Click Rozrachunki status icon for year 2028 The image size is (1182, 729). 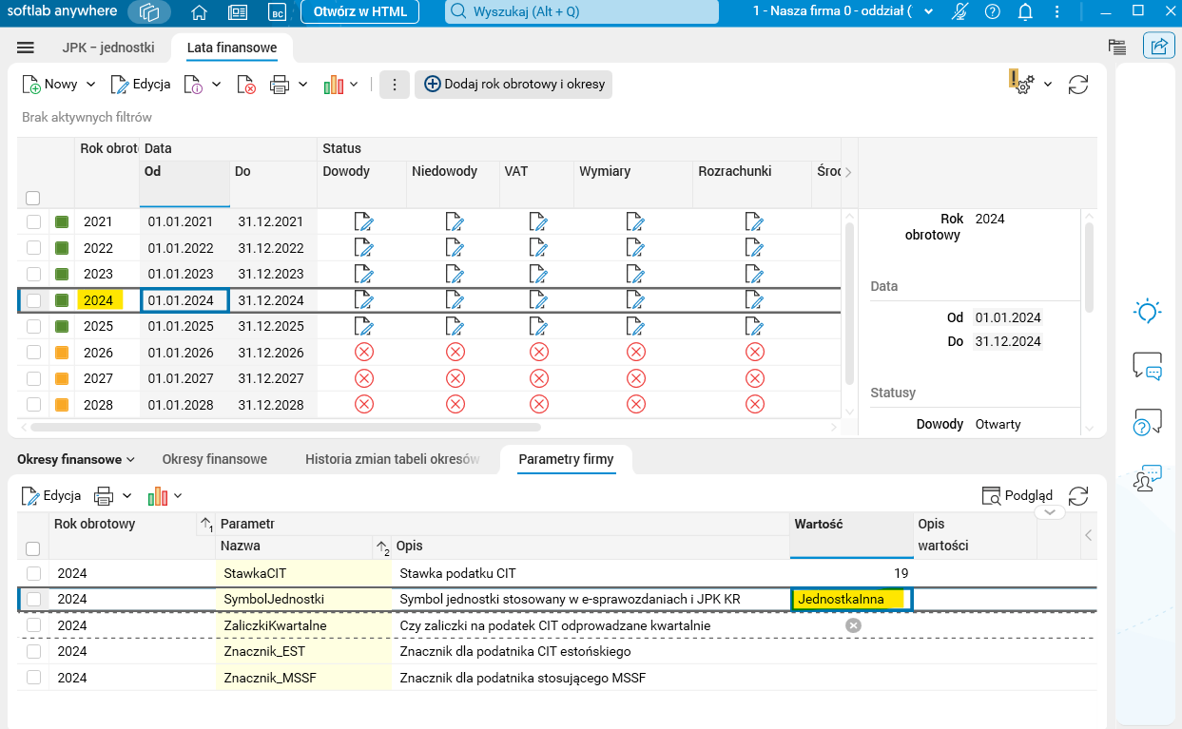tap(755, 404)
